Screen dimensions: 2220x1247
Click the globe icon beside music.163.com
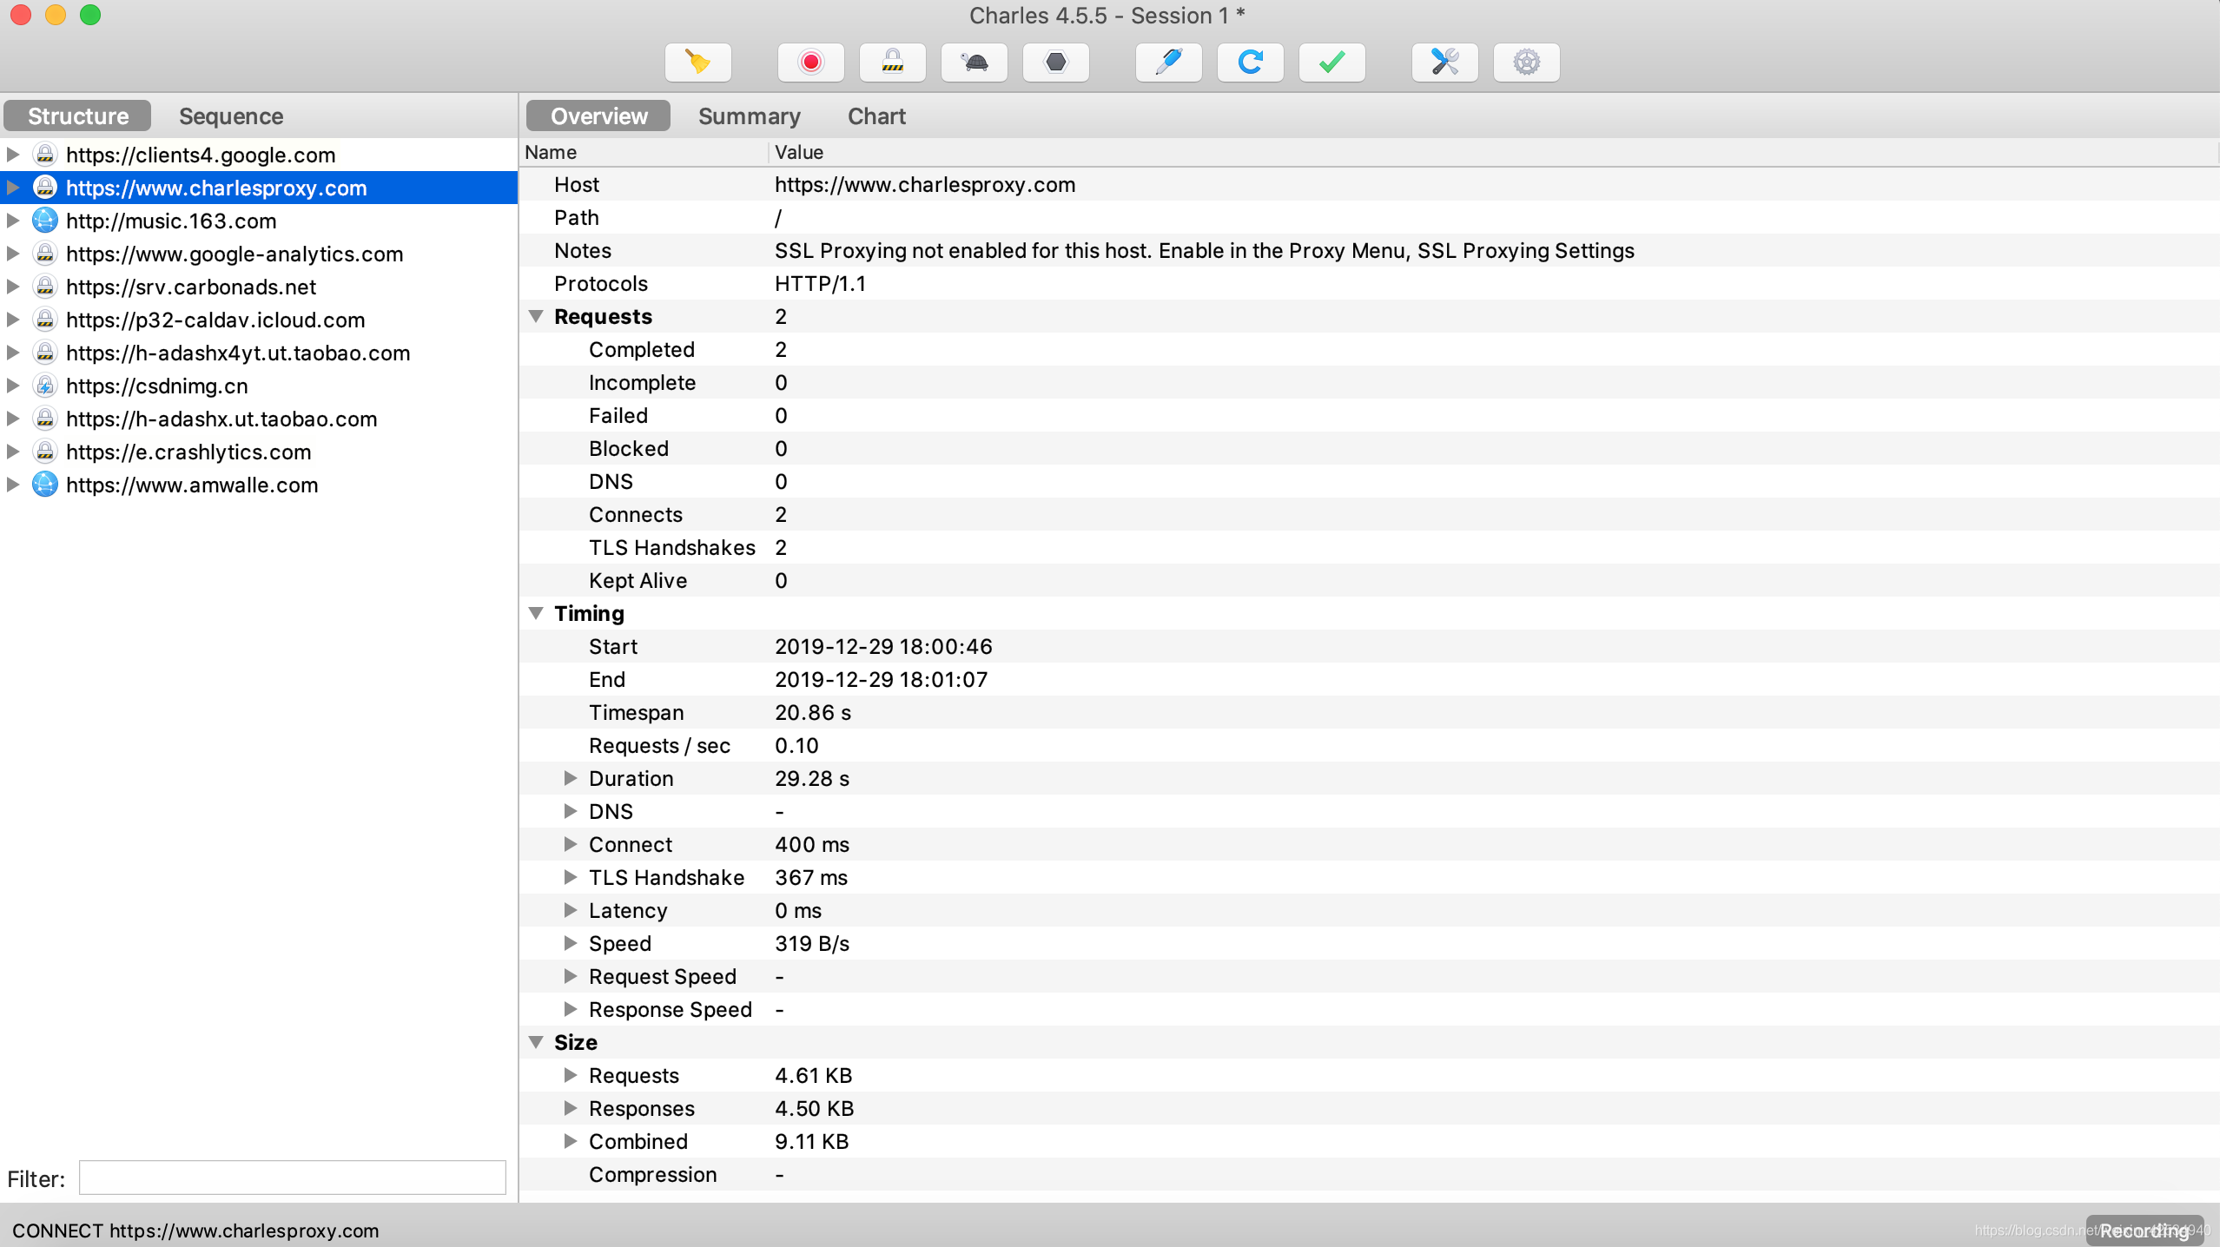(45, 220)
